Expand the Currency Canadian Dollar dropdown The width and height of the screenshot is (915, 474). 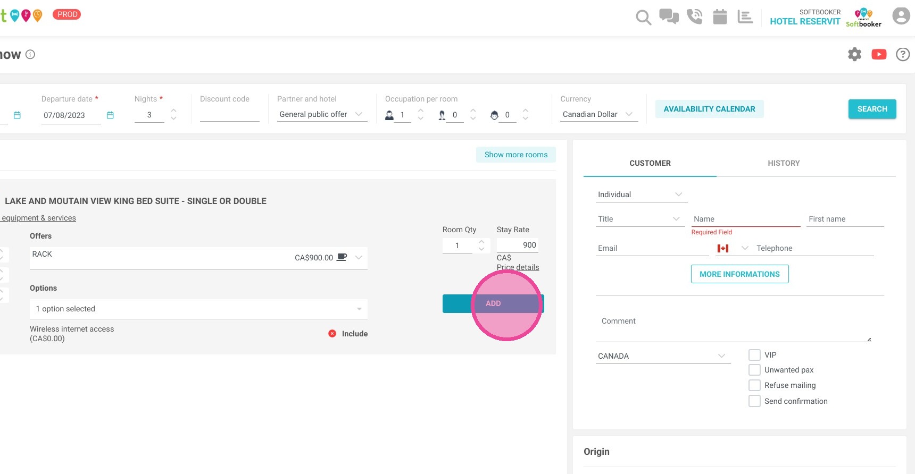click(x=598, y=114)
